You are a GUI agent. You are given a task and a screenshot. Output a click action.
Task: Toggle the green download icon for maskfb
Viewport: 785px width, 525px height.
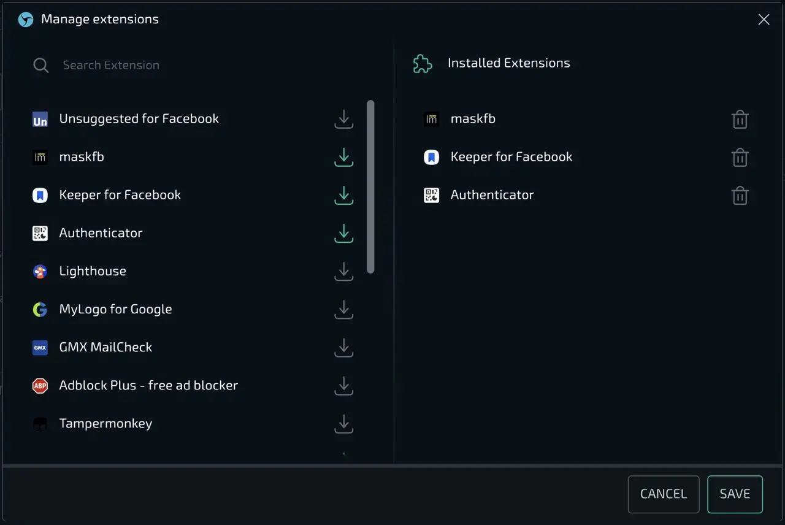click(343, 157)
